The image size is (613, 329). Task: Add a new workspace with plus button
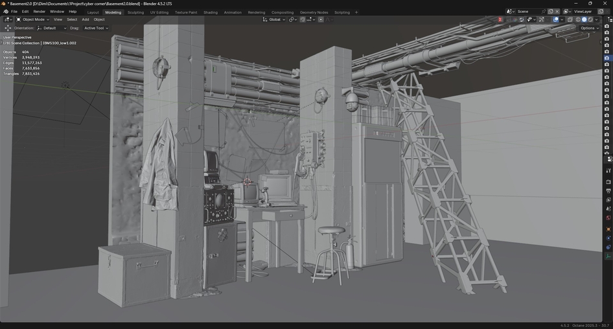(356, 12)
